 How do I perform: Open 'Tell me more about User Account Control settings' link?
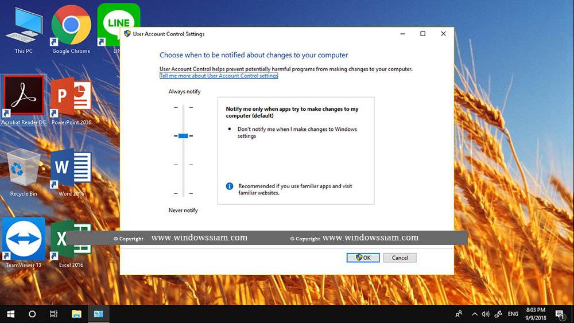click(219, 76)
